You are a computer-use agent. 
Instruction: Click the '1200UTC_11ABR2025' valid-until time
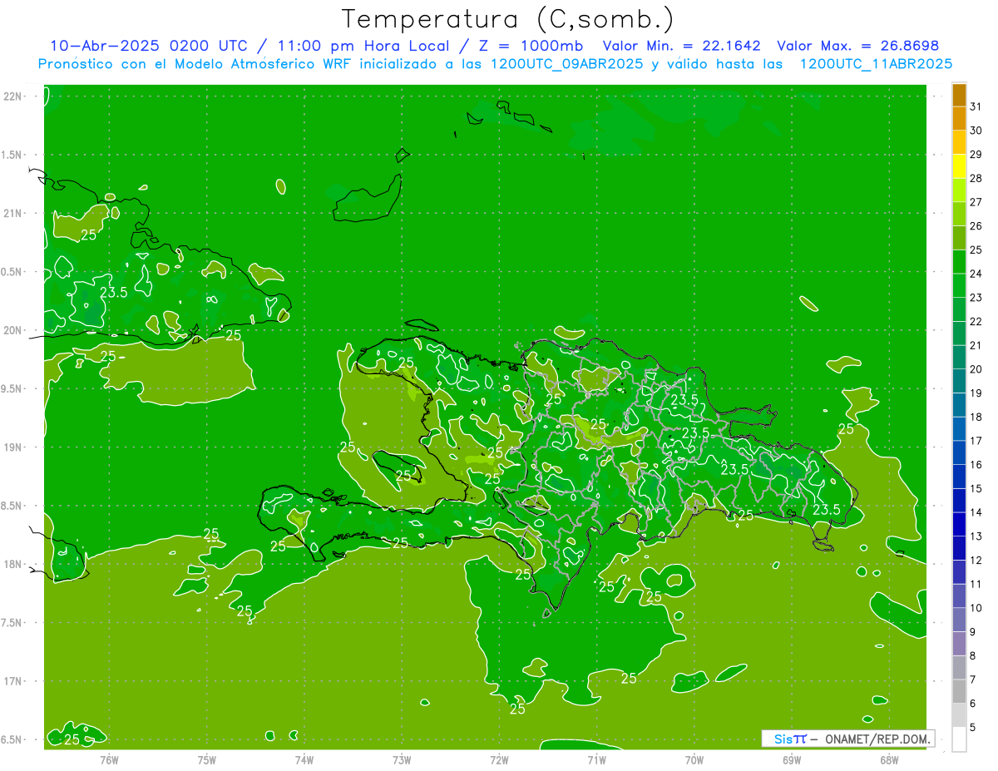876,63
